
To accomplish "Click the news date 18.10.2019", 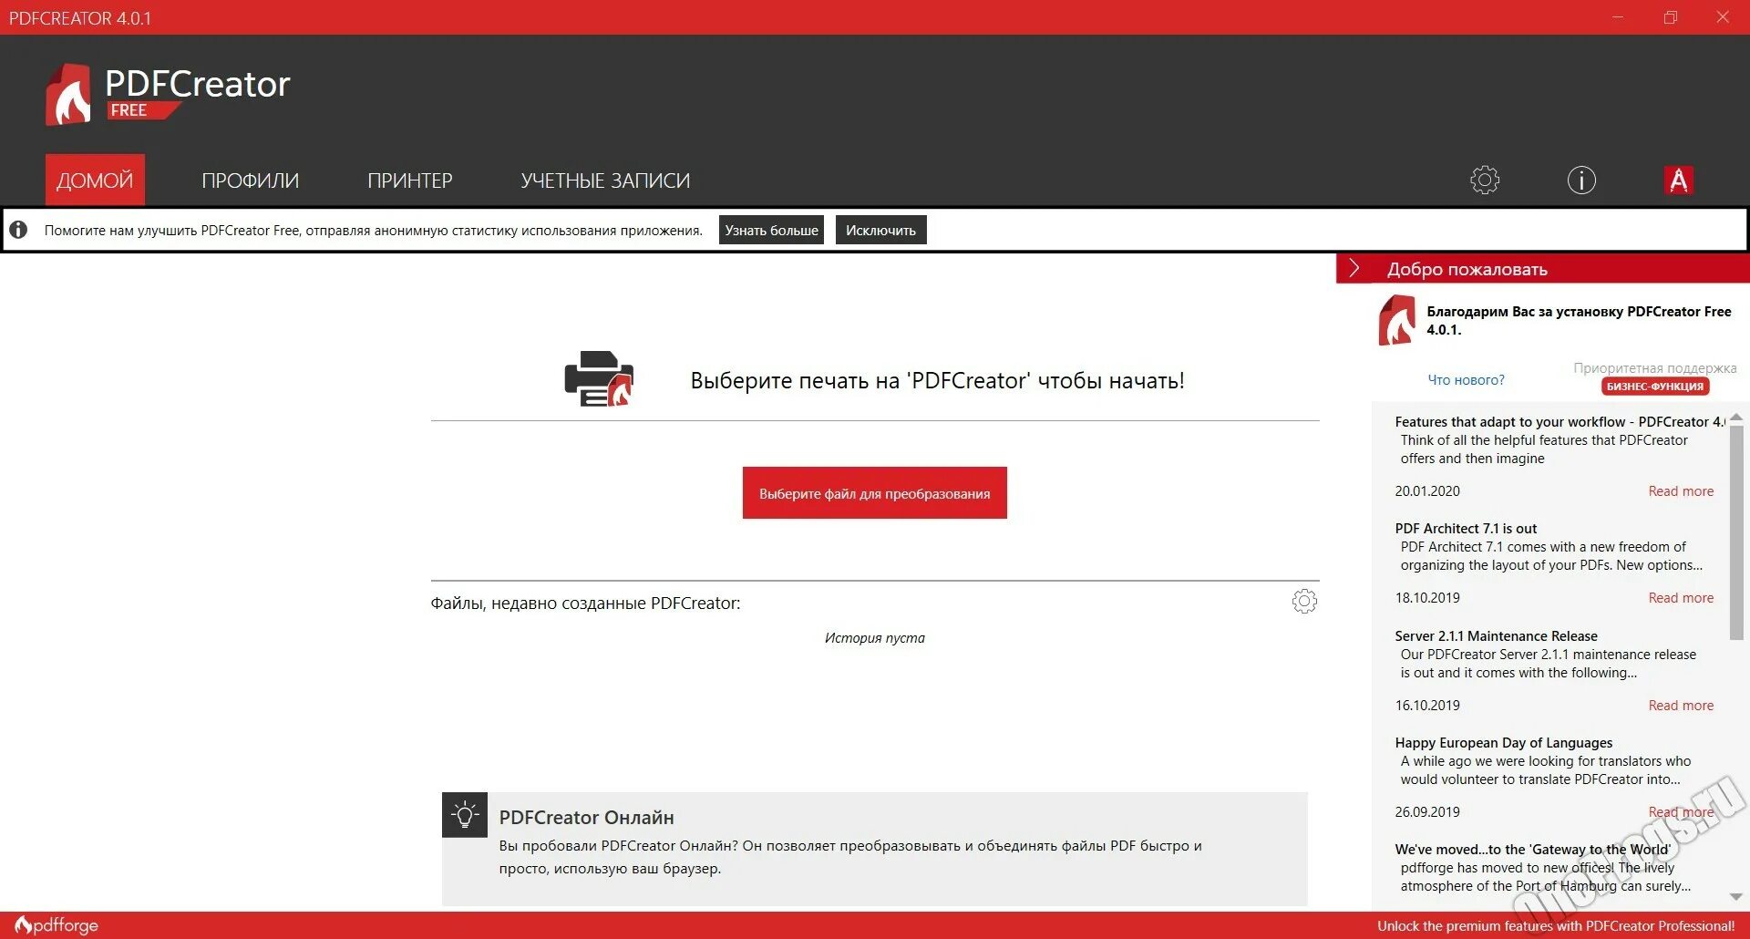I will (x=1427, y=598).
